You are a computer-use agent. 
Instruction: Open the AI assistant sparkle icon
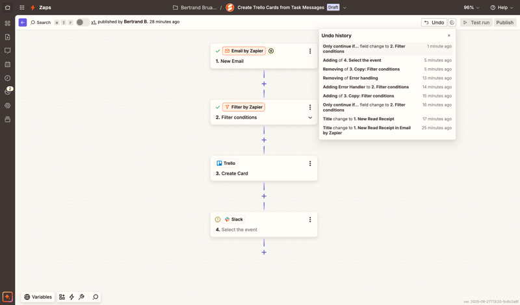7,297
